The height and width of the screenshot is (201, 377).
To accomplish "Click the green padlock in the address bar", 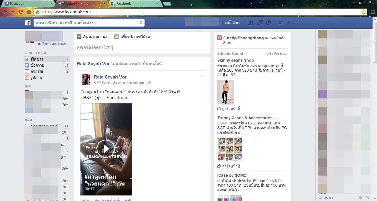I will 38,12.
